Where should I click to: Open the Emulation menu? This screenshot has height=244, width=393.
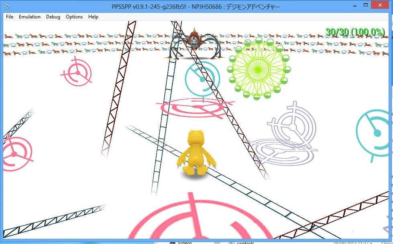tap(30, 17)
